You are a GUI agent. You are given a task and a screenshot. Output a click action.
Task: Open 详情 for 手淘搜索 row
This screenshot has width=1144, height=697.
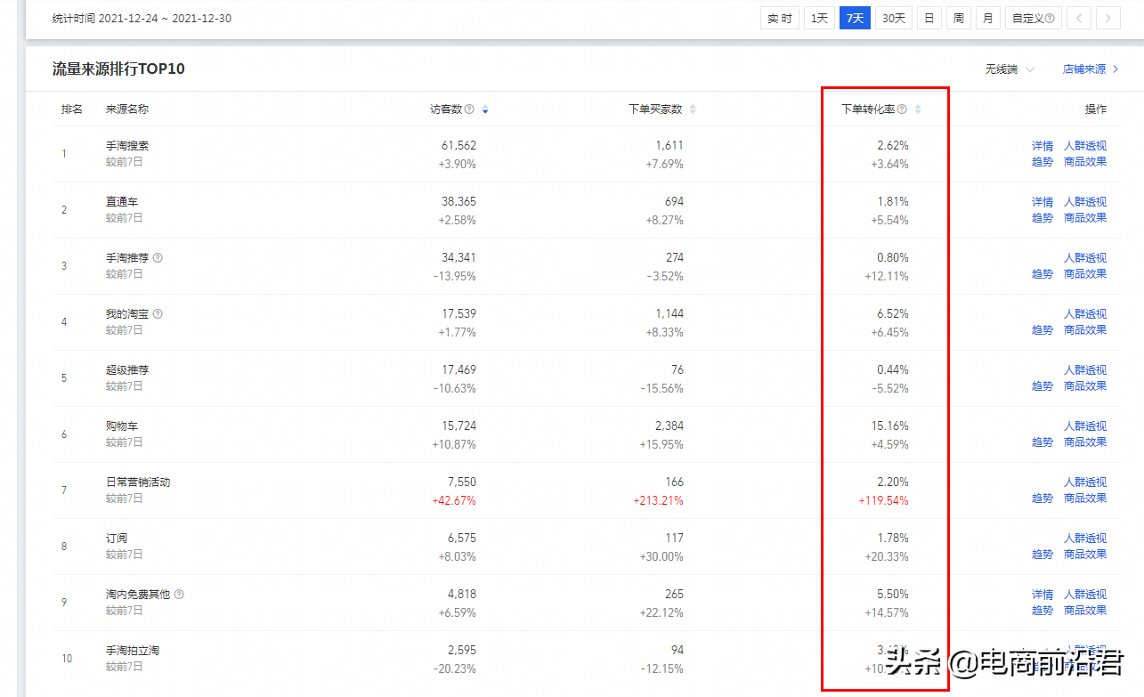pyautogui.click(x=1043, y=146)
